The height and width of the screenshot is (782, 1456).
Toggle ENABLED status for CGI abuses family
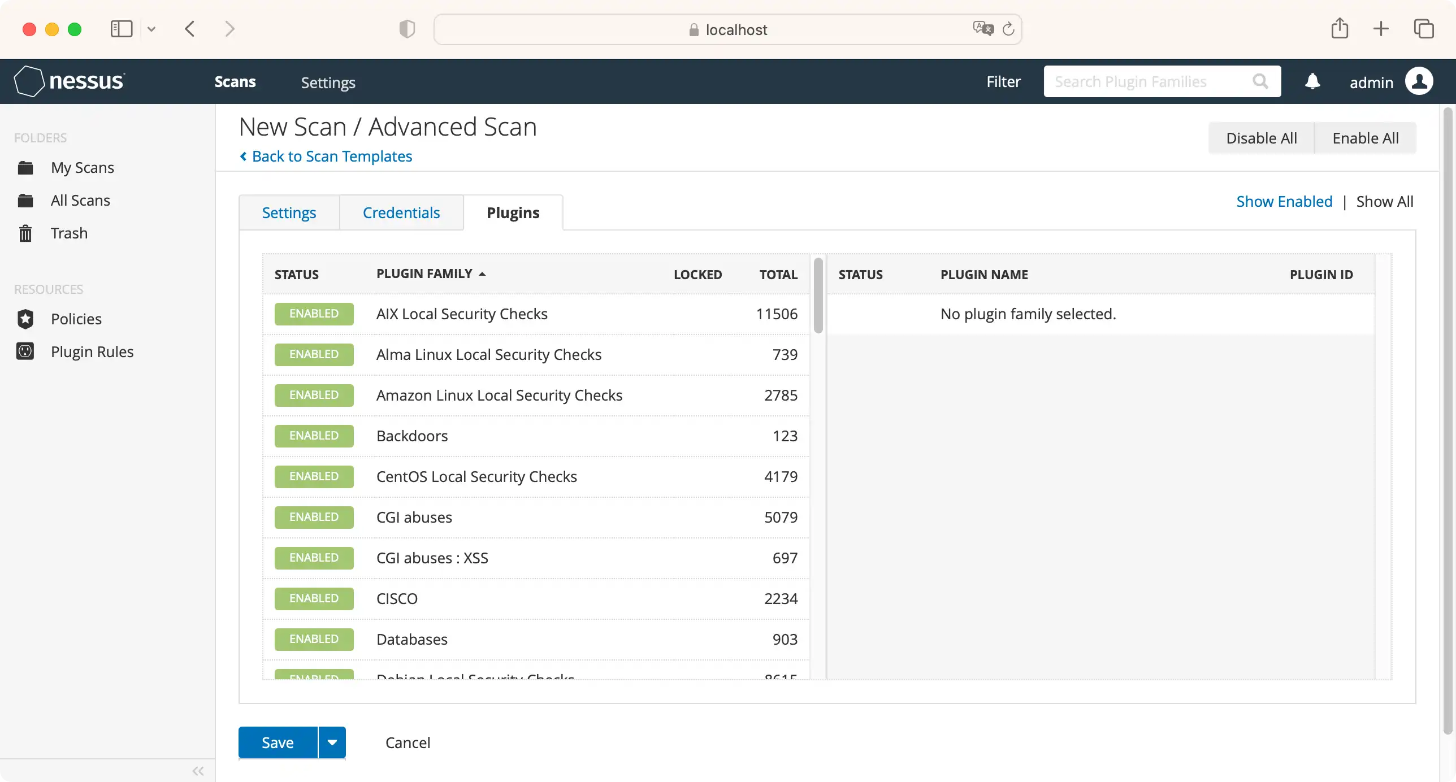(x=313, y=516)
